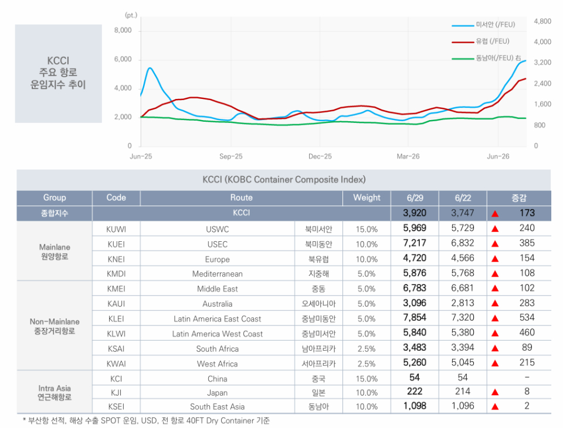Click the red triangle in USEC row
This screenshot has height=428, width=563.
(x=495, y=244)
